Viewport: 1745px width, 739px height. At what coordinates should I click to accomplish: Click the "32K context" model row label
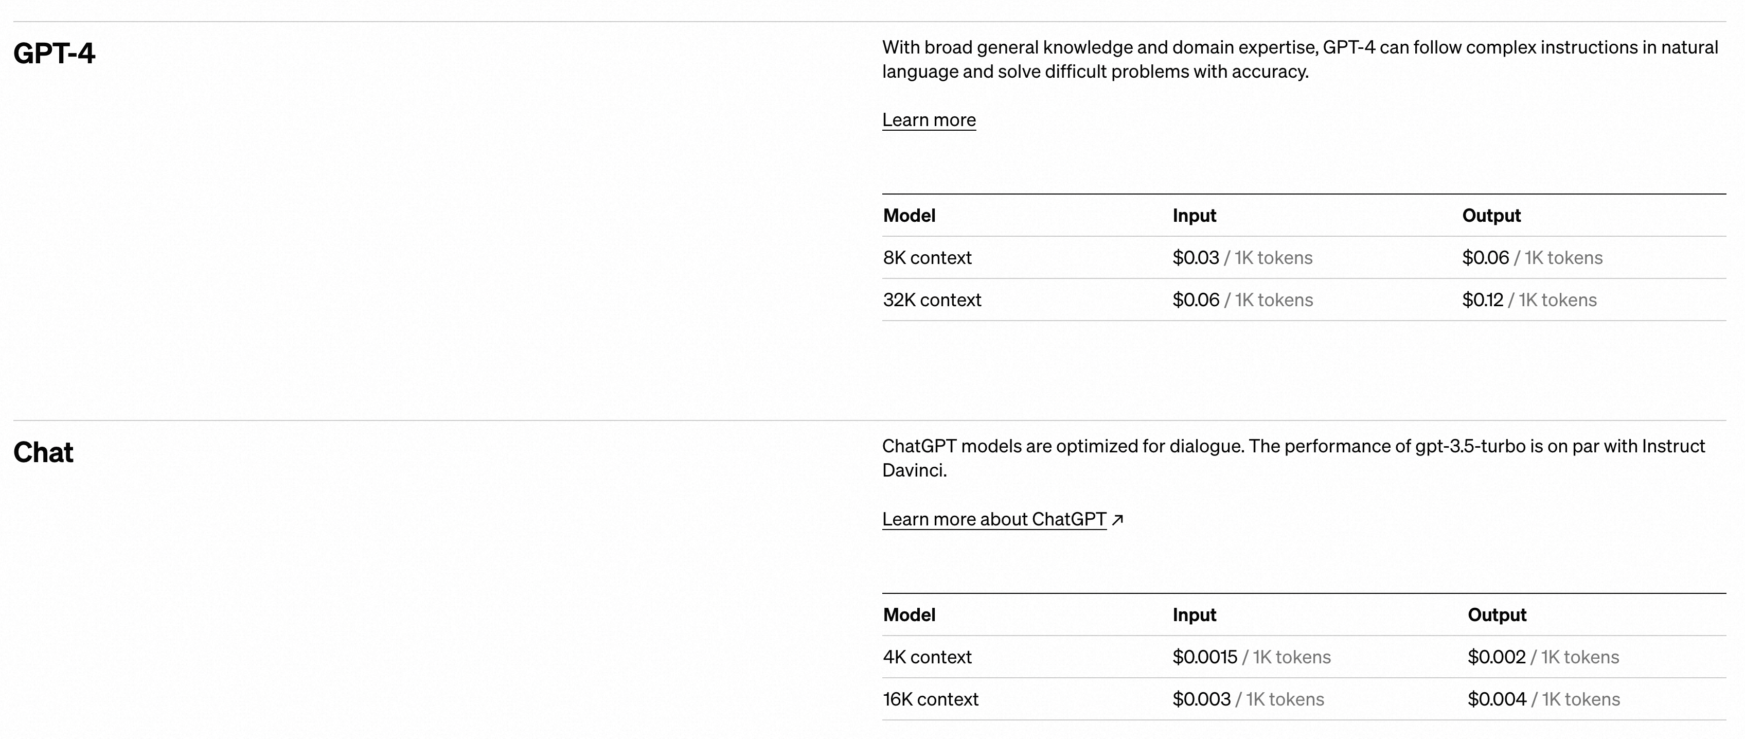point(932,300)
